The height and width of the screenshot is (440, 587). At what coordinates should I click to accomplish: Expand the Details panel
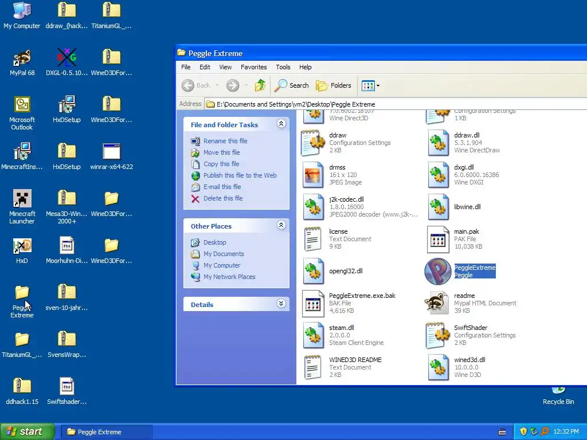tap(281, 304)
